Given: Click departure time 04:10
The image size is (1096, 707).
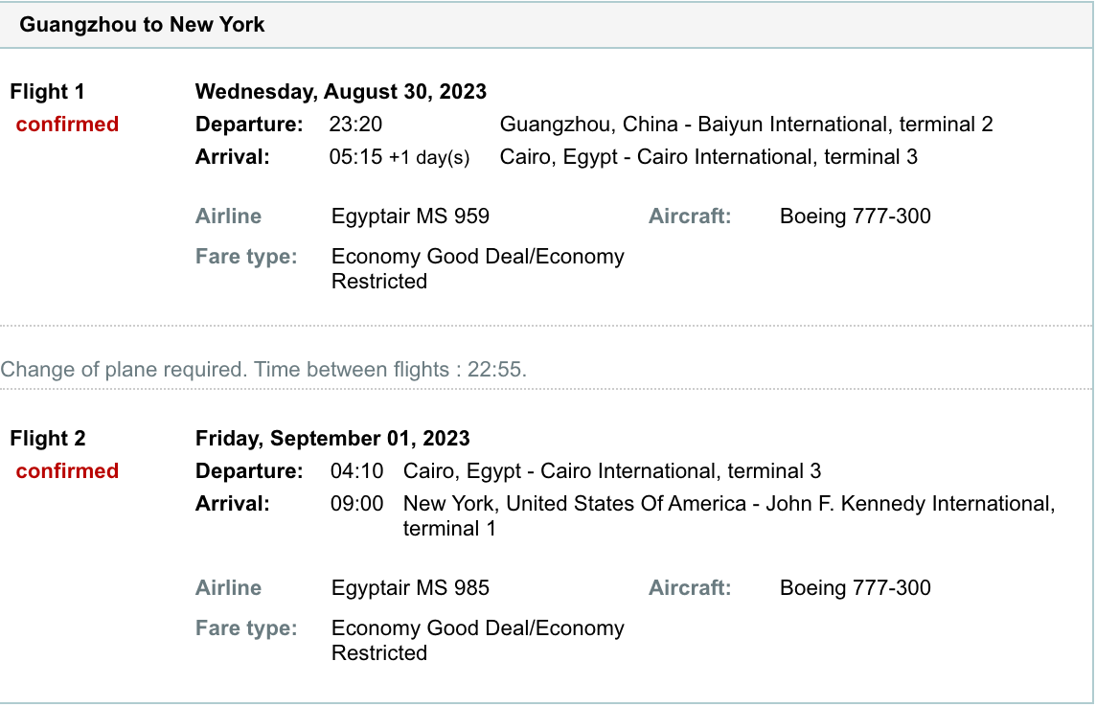Looking at the screenshot, I should [356, 470].
